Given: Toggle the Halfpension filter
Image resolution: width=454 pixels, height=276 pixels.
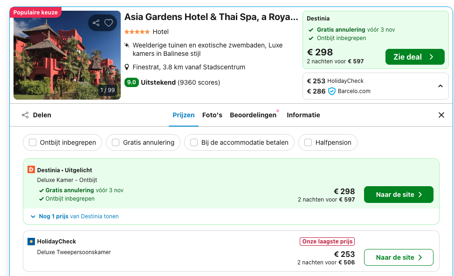Looking at the screenshot, I should pos(307,142).
